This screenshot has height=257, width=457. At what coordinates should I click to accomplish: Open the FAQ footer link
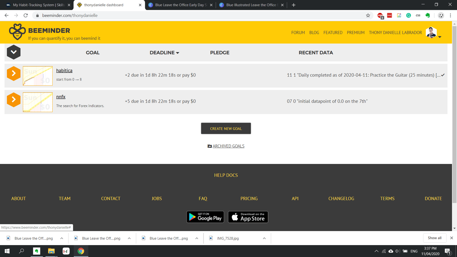click(203, 198)
